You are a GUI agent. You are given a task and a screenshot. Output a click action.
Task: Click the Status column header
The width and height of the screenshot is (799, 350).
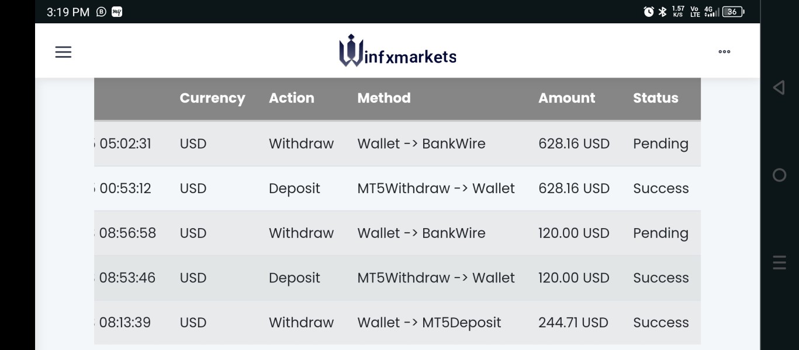point(655,98)
